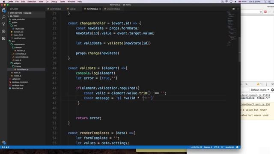The width and height of the screenshot is (274, 154).
Task: Select the formFields.js editor tab
Action: tap(92, 9)
